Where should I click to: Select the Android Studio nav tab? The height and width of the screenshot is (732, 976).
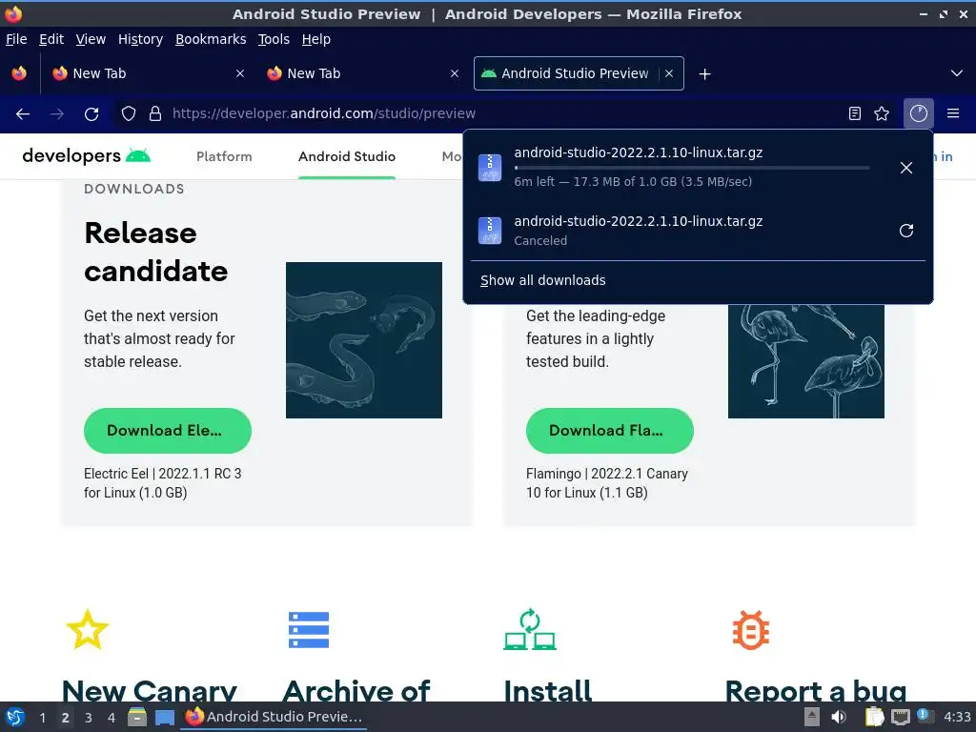tap(347, 156)
